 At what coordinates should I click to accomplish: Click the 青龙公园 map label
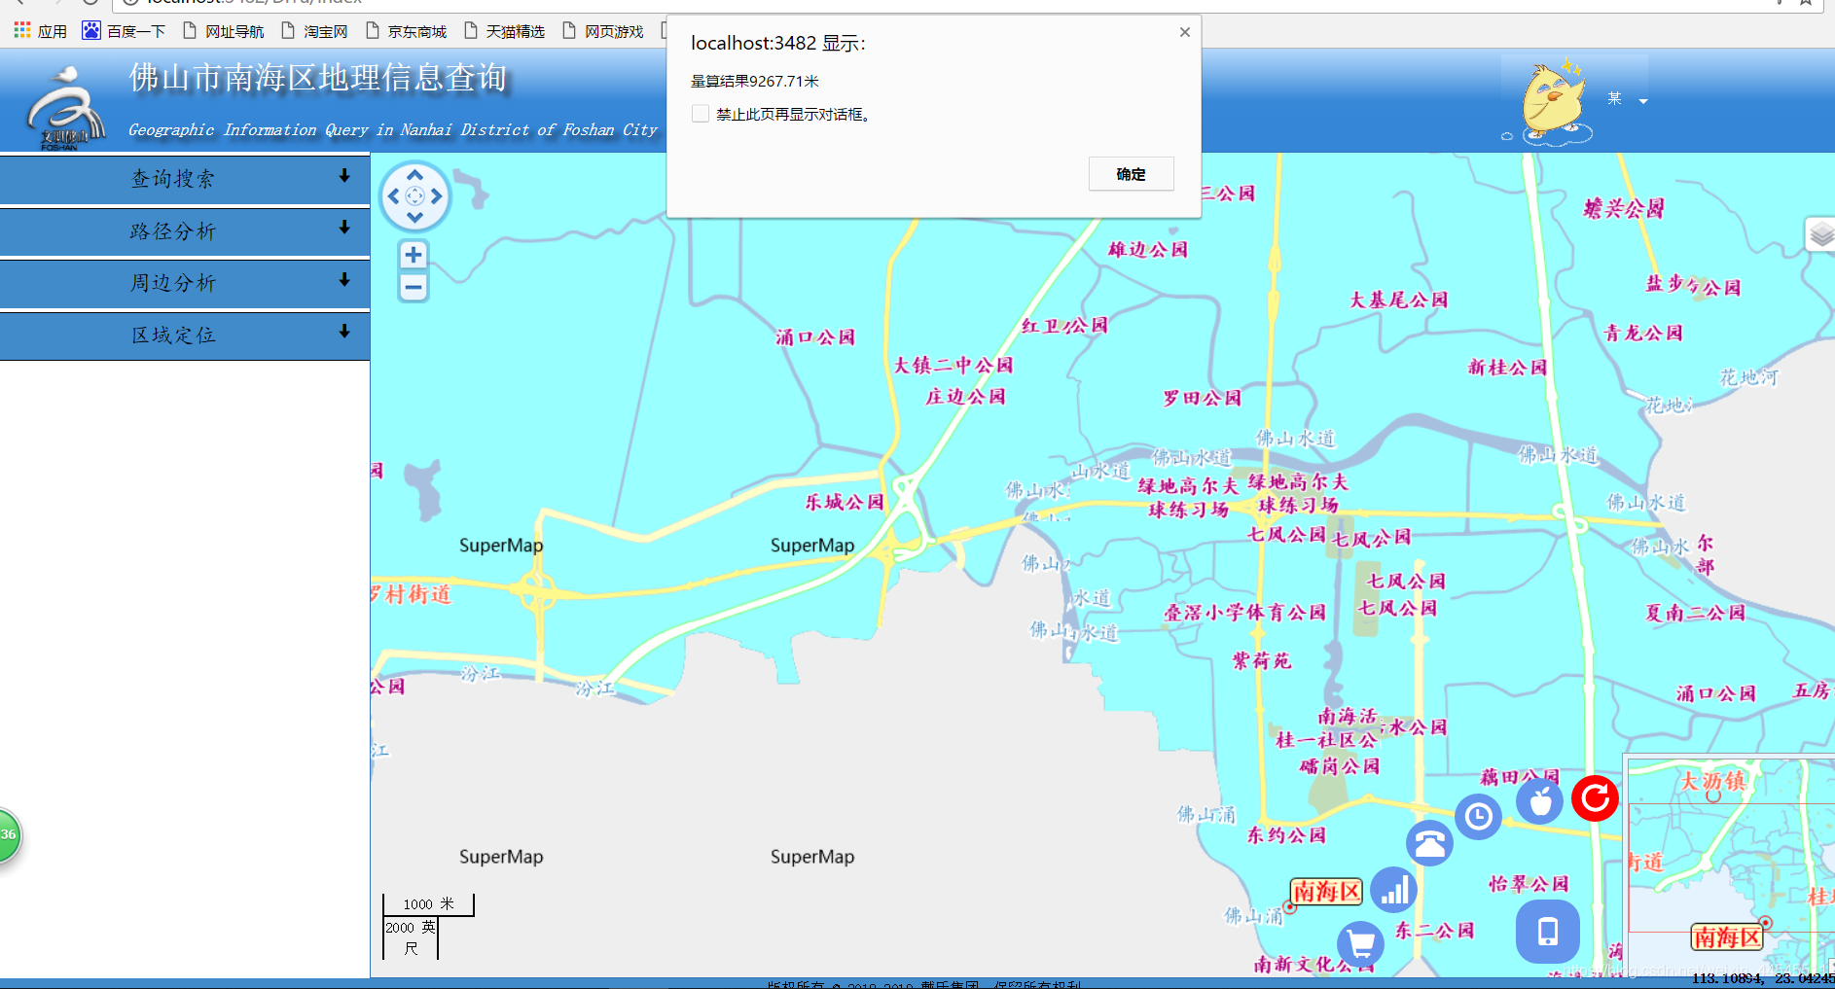[1643, 333]
